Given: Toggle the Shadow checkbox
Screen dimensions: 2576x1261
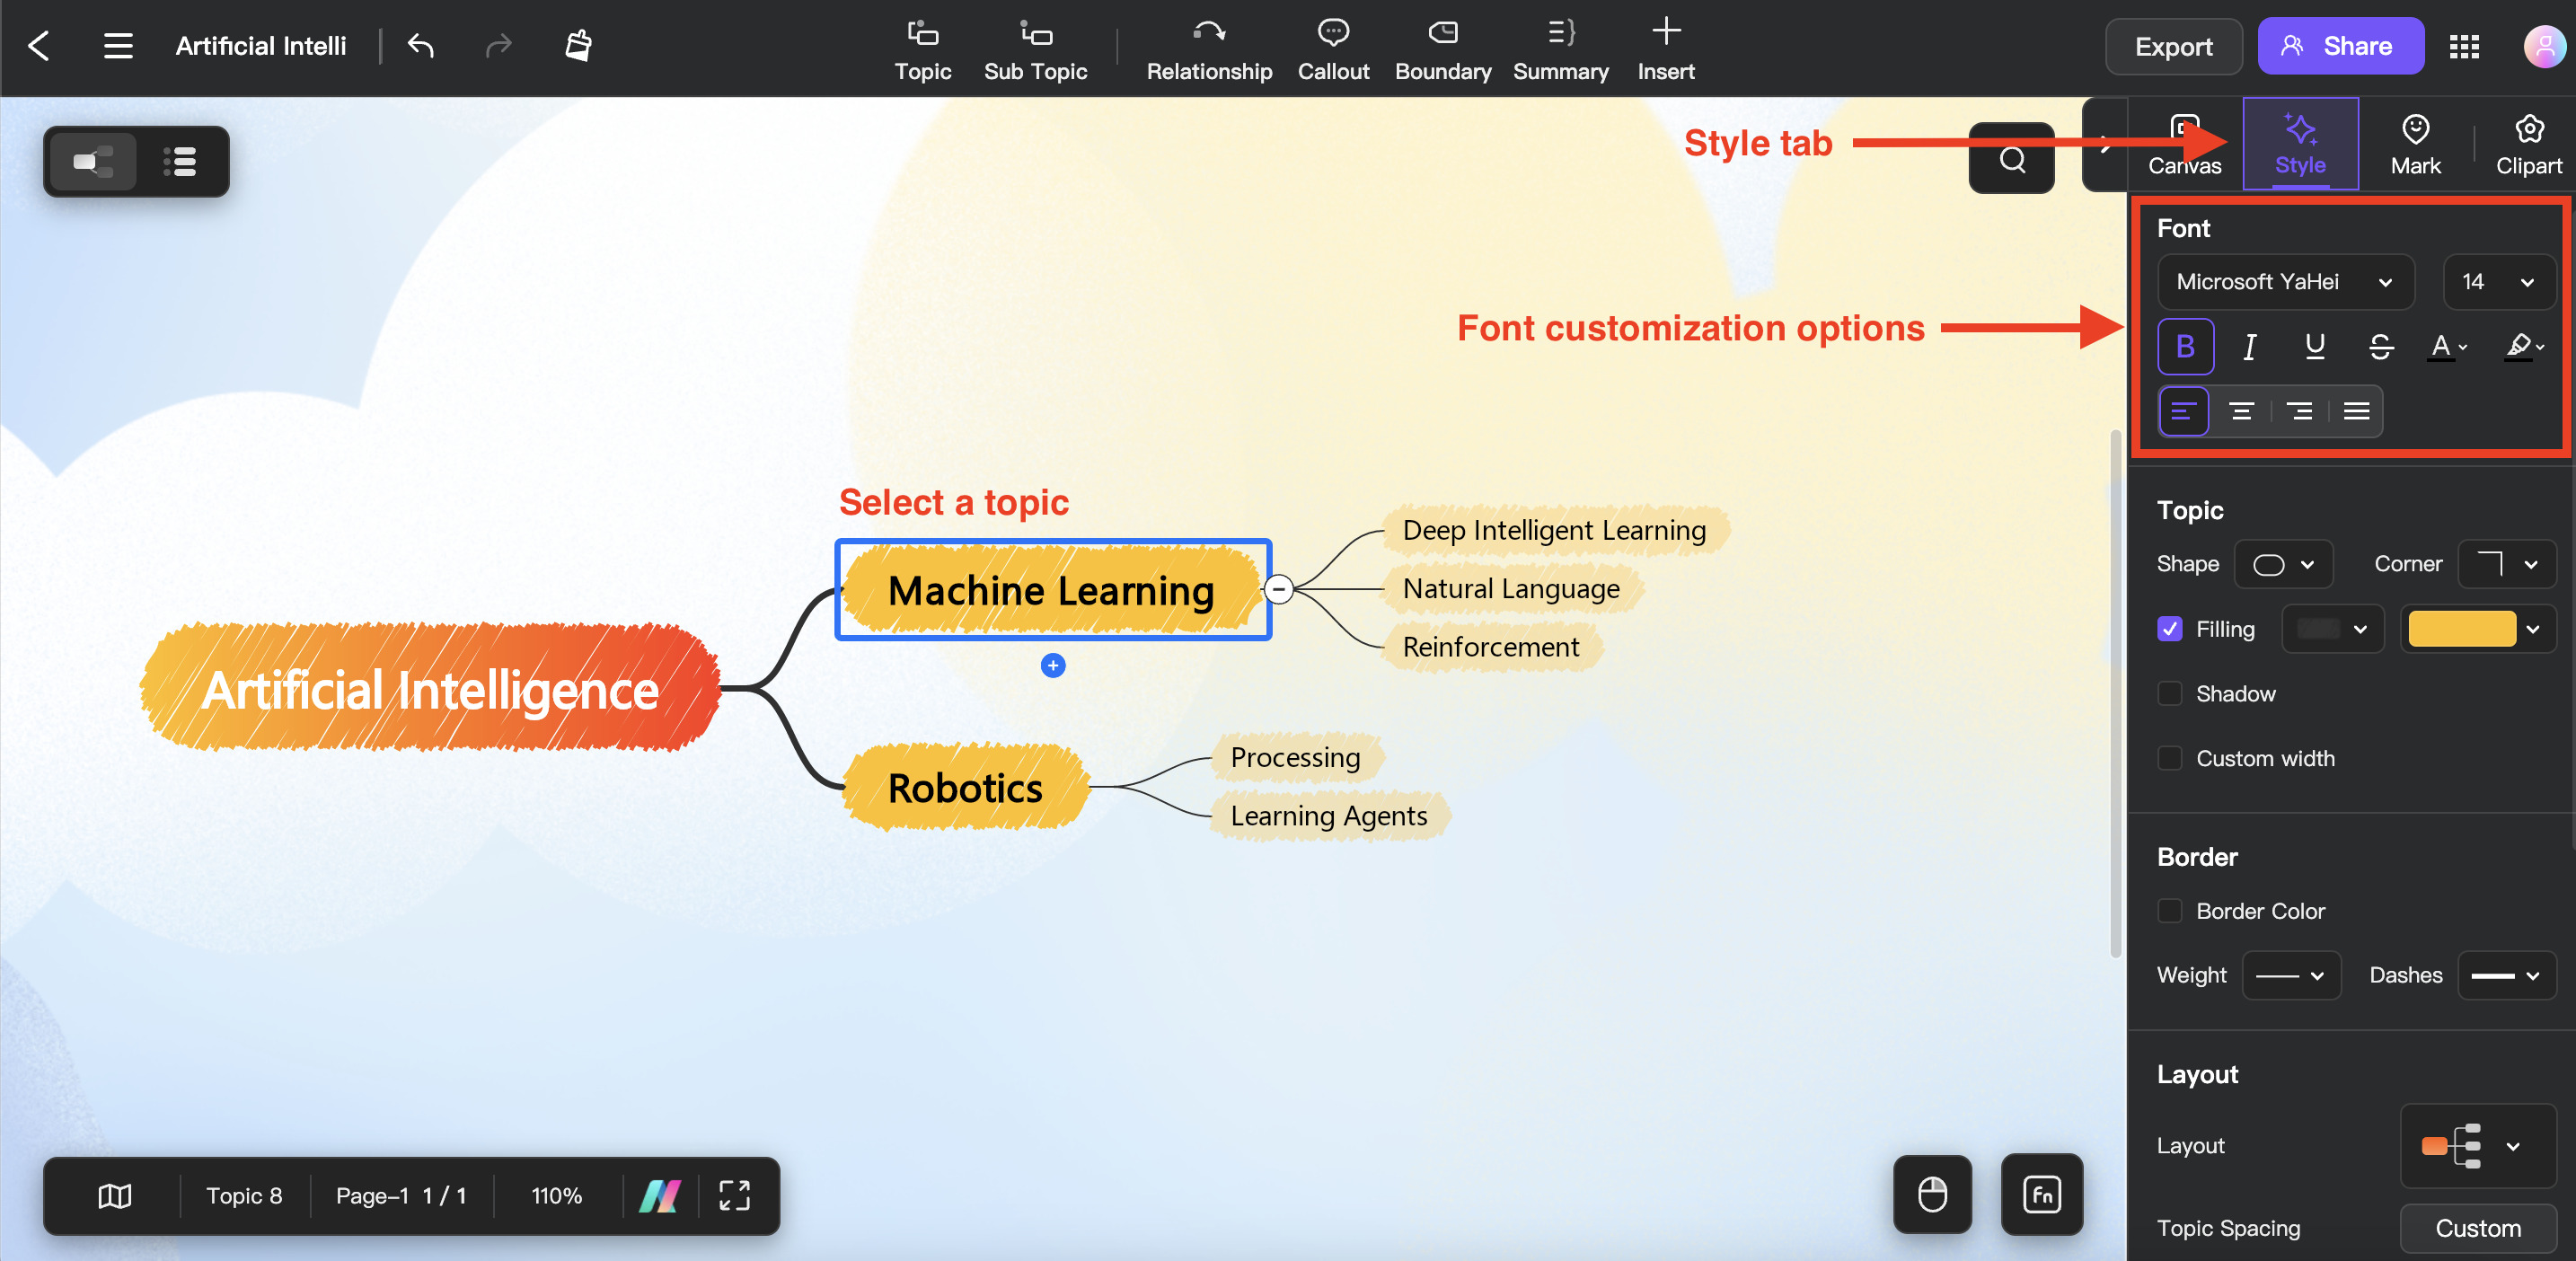Looking at the screenshot, I should tap(2170, 692).
